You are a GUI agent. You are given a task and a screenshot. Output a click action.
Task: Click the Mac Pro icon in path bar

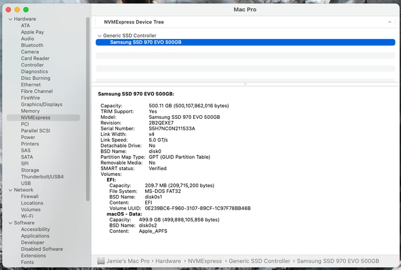[x=101, y=261]
